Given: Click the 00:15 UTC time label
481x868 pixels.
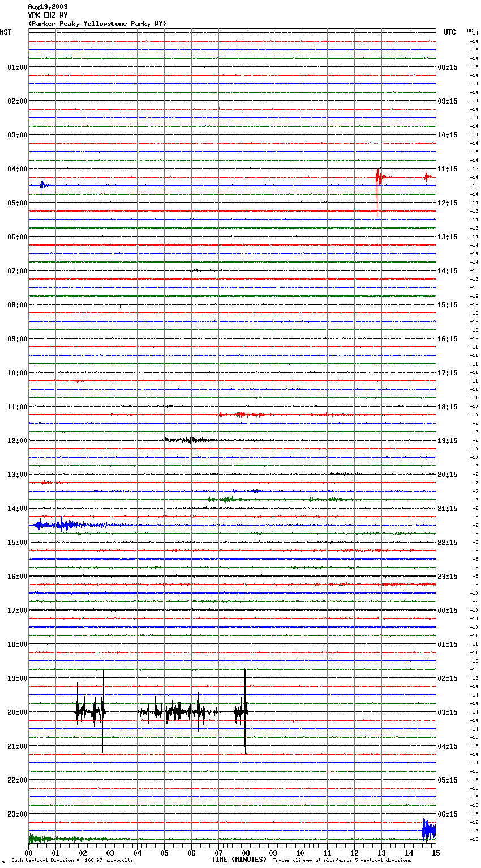Looking at the screenshot, I should [448, 611].
